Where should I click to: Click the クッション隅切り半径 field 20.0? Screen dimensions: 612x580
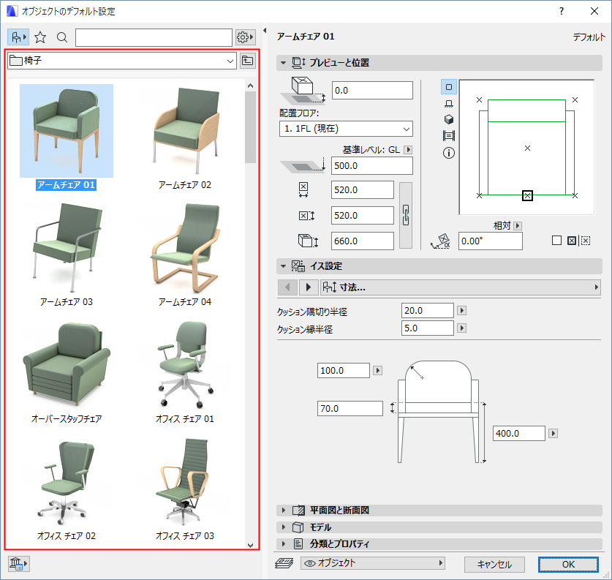click(428, 310)
